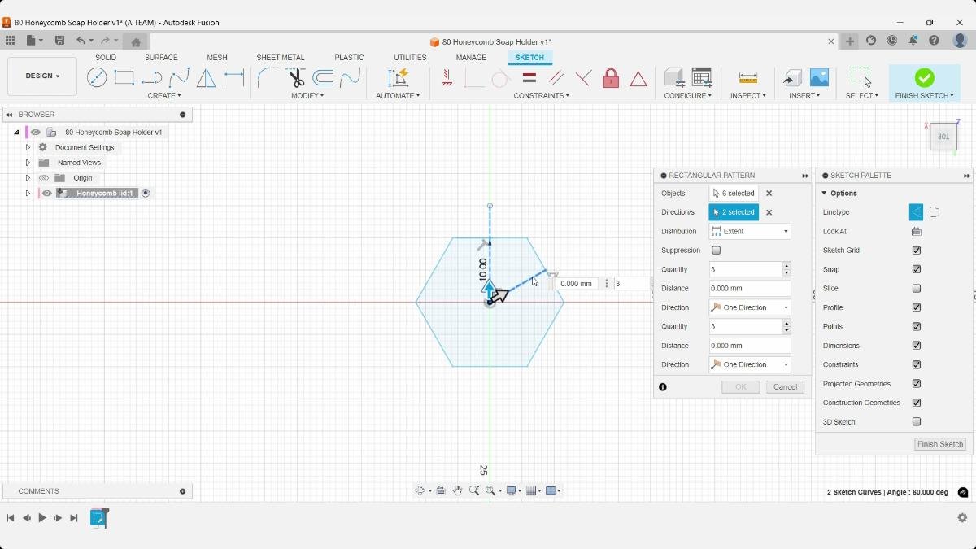Open the notifications bell icon
This screenshot has width=976, height=549.
point(913,41)
